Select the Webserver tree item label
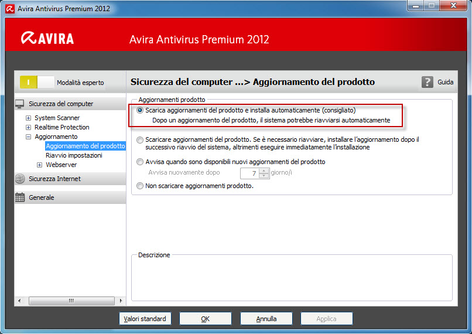 click(x=61, y=165)
